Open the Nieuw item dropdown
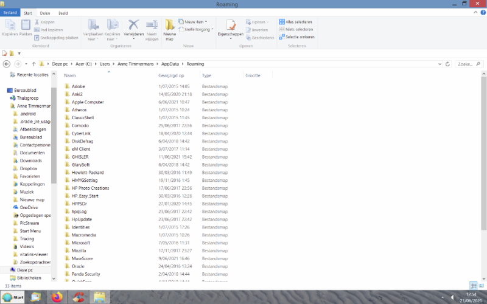Screen dimensions: 487x304 [x=195, y=22]
